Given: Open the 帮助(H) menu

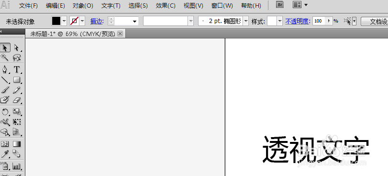Looking at the screenshot, I should 251,5.
